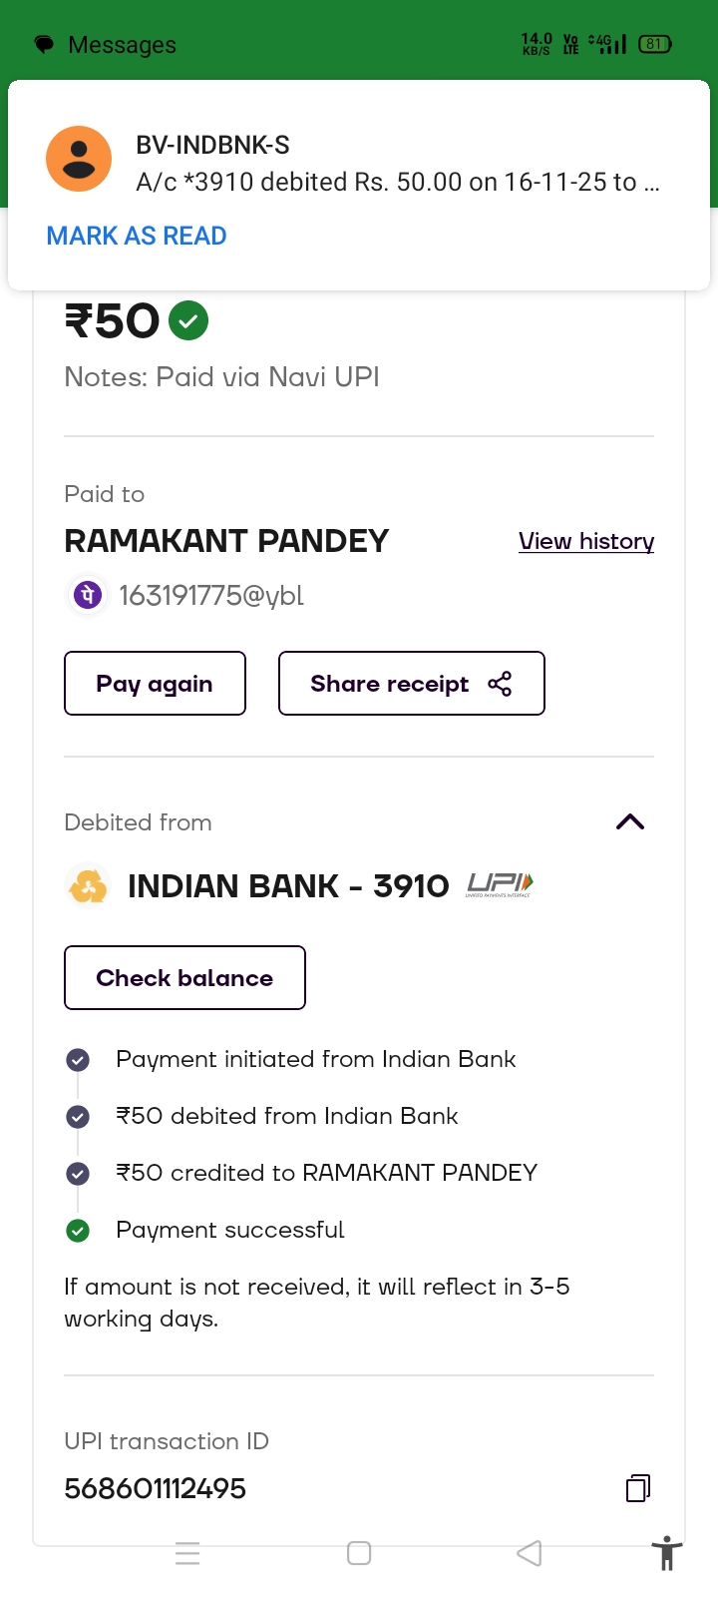Tap the ₹50 debited step checkmark

point(78,1117)
